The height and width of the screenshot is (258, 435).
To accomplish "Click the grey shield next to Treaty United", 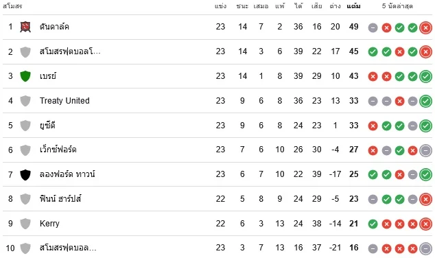I will click(25, 101).
